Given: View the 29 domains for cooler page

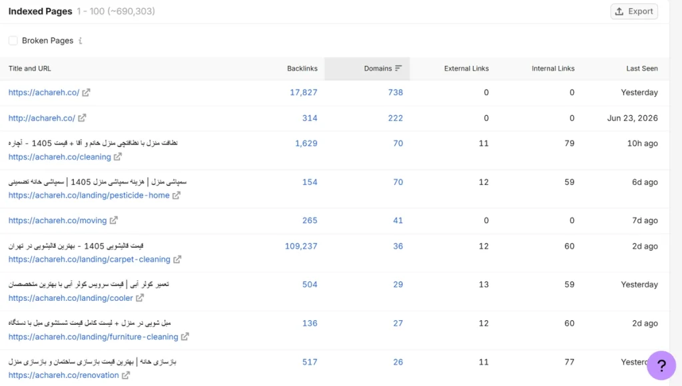Looking at the screenshot, I should point(398,284).
